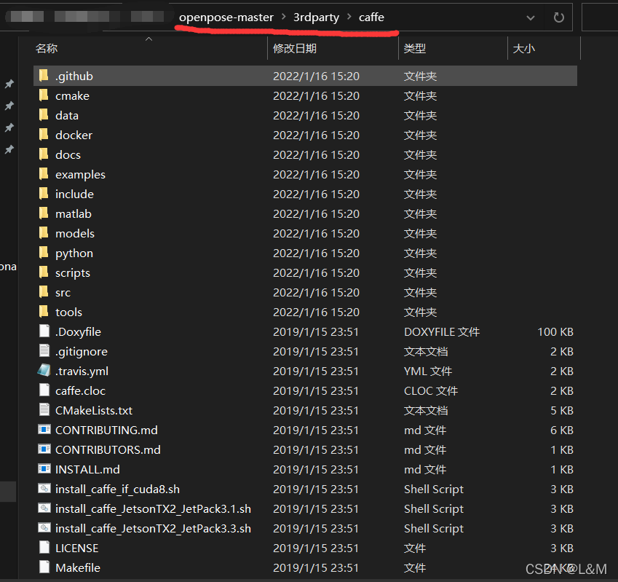Expand the chevron after 3rdparty
Screen dimensions: 618x582
pos(349,17)
